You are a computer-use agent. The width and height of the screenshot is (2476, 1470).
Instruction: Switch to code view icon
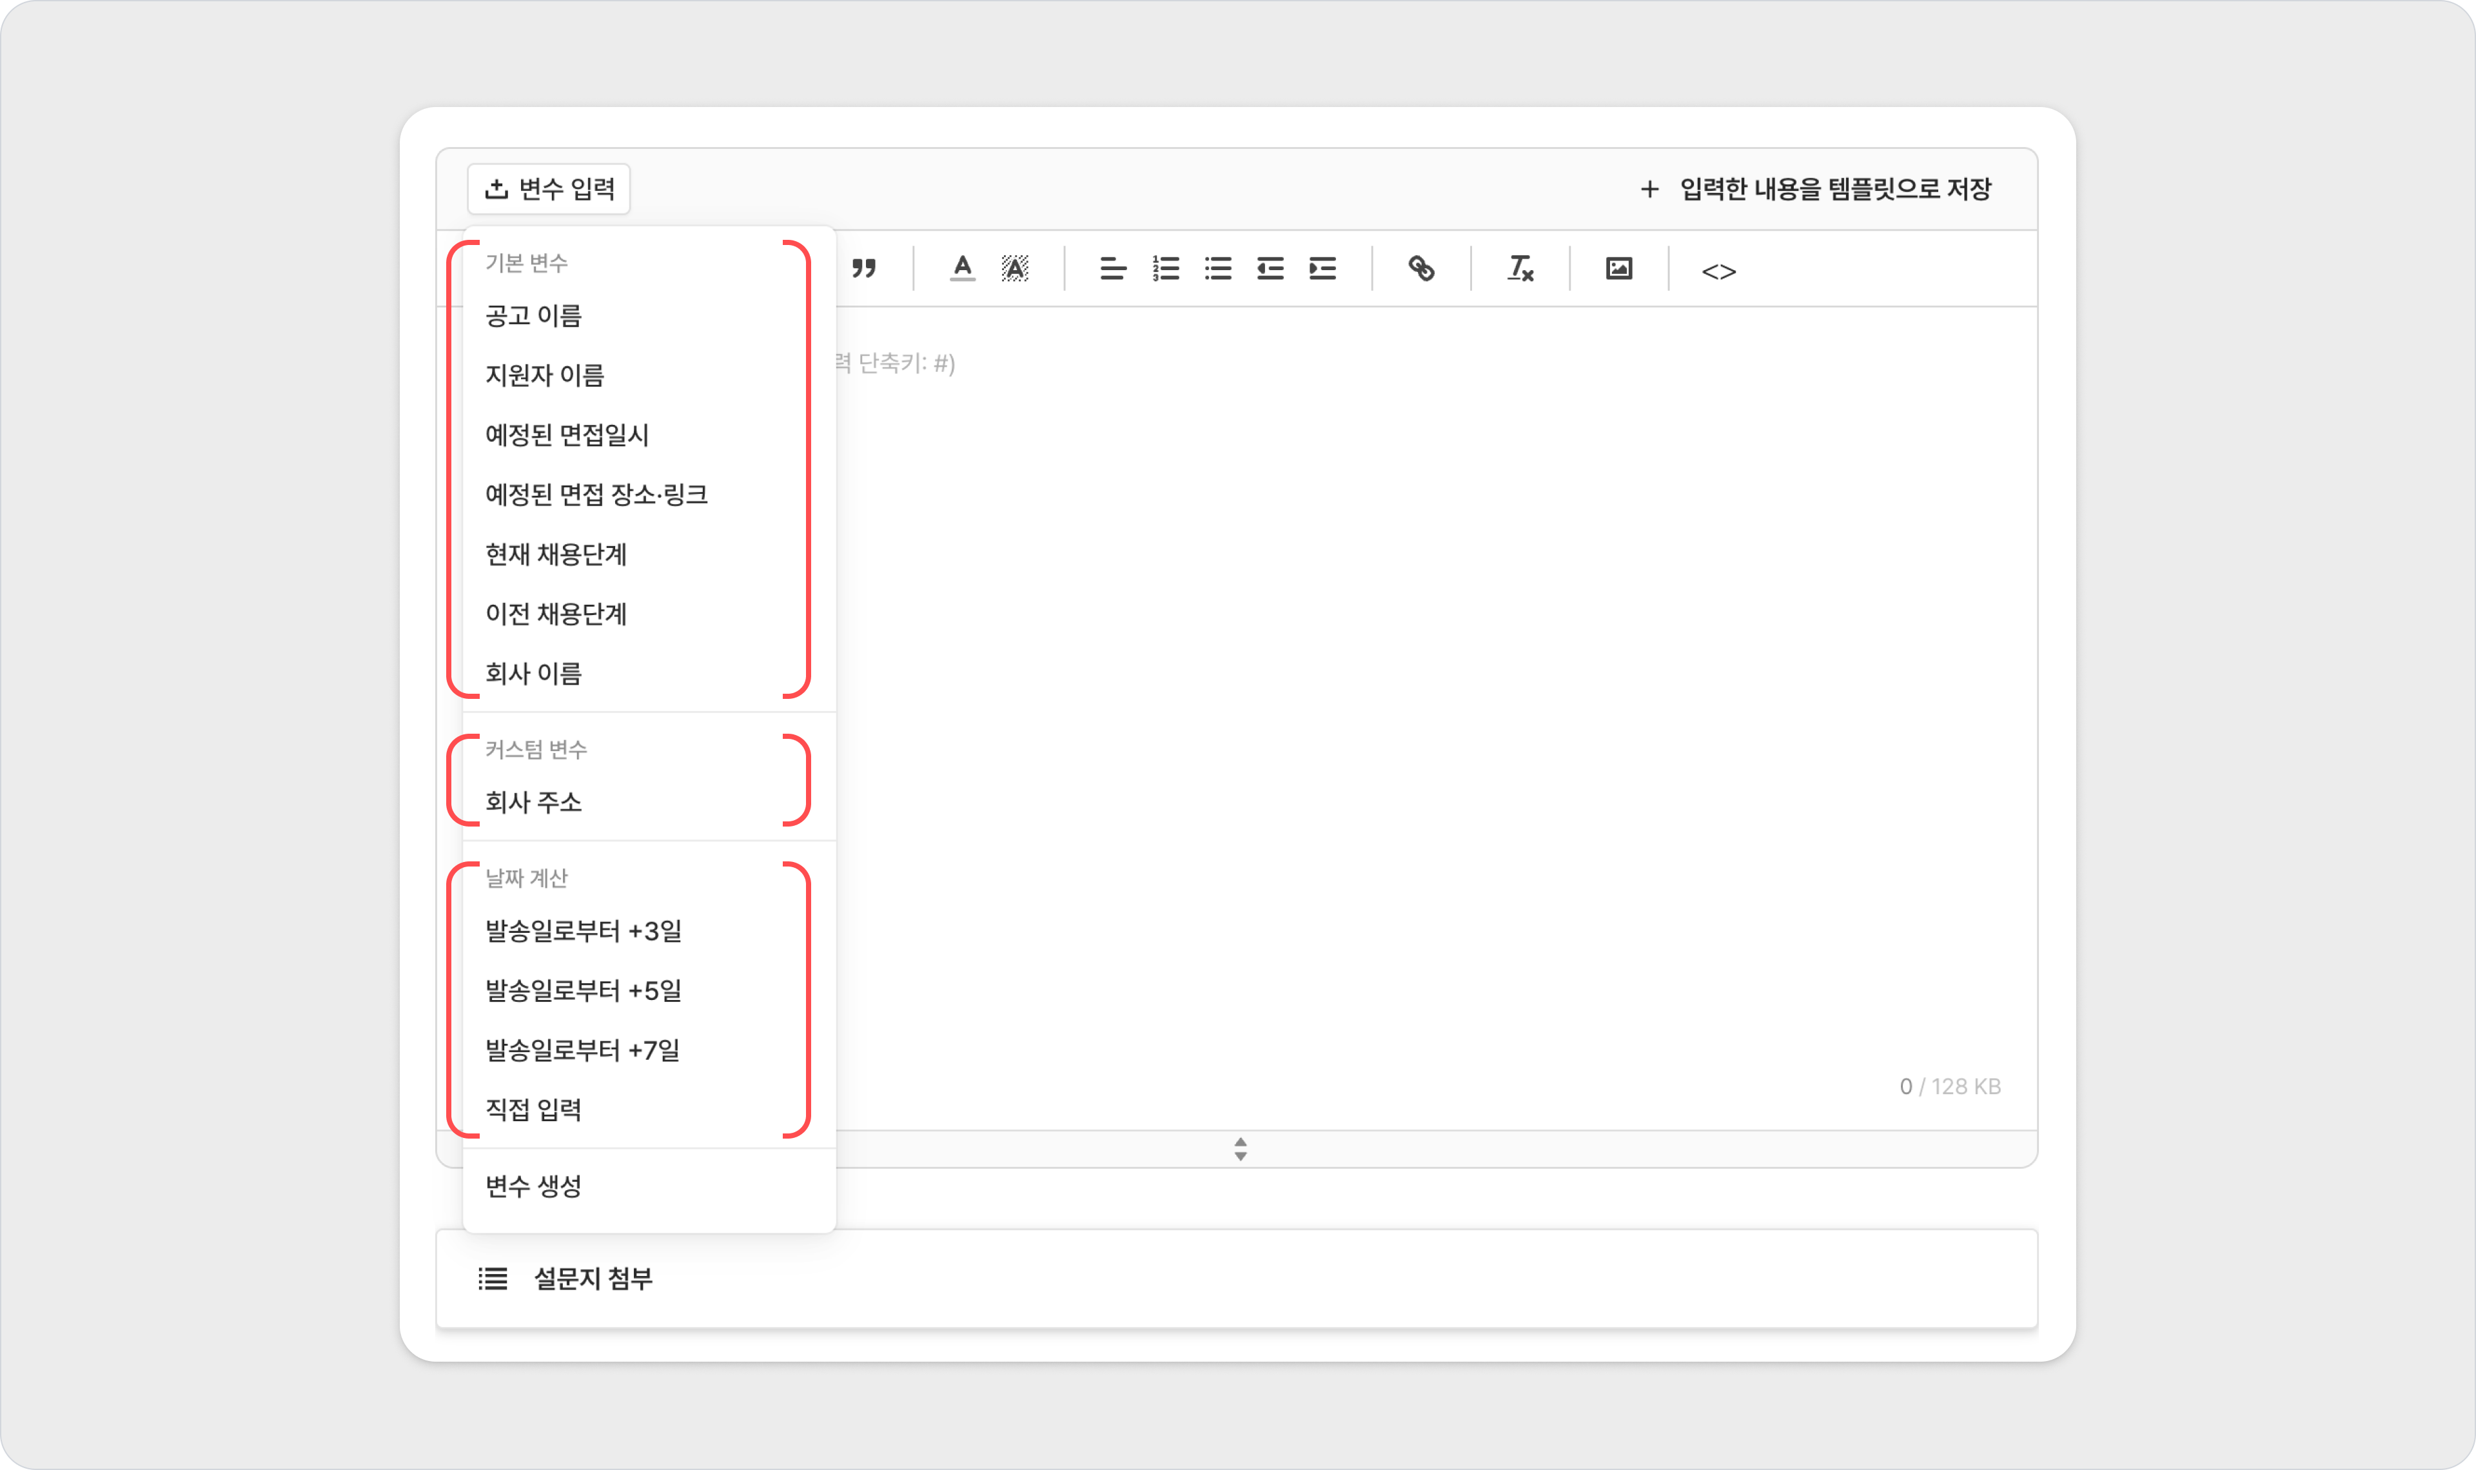pos(1718,270)
